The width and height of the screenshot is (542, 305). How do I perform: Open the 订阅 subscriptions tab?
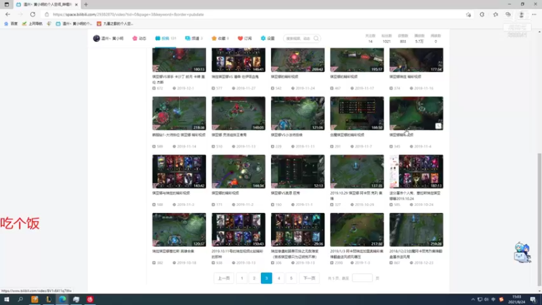(245, 39)
